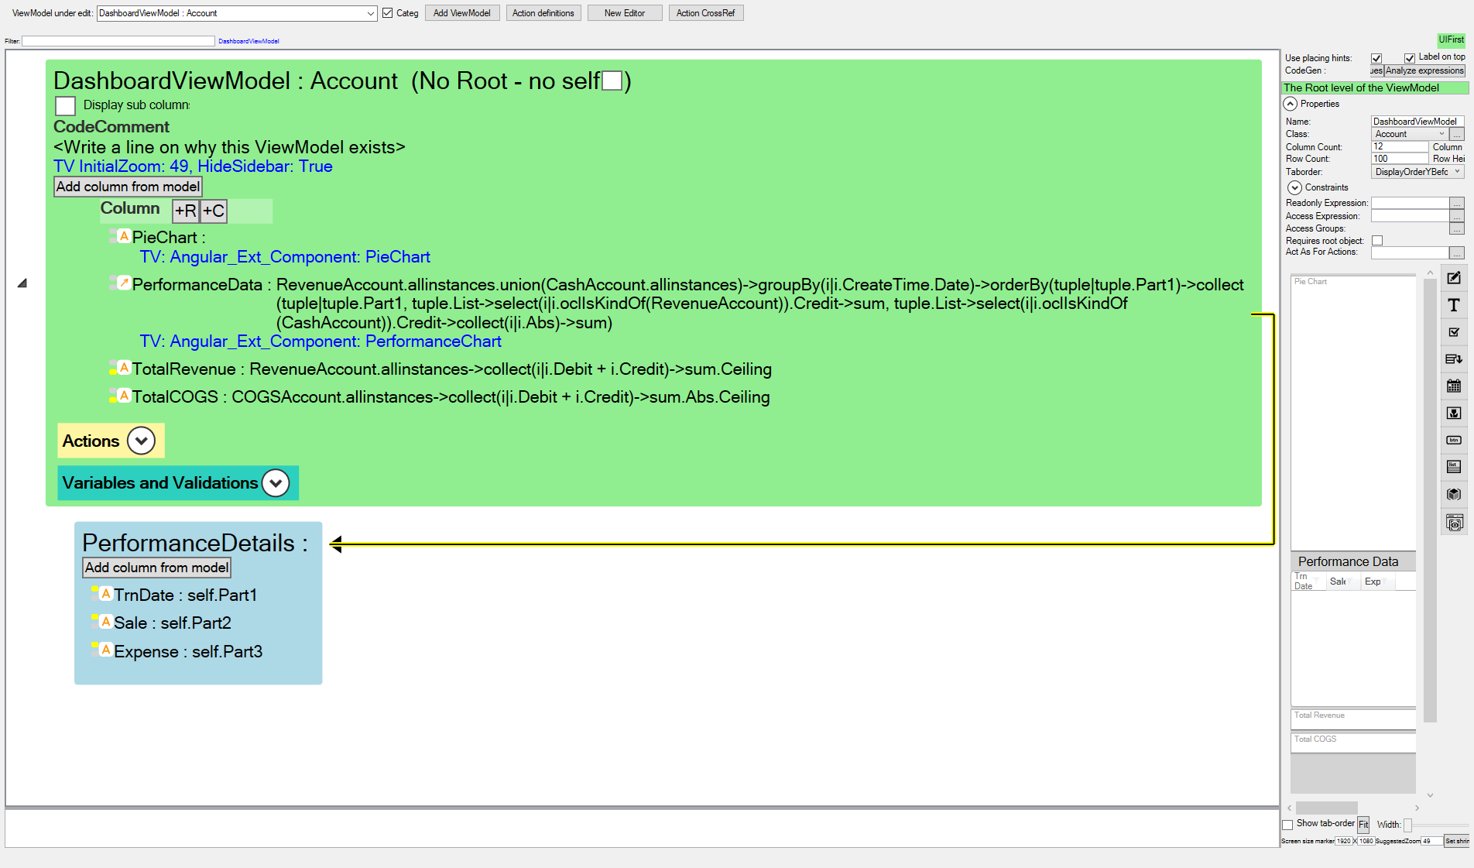The height and width of the screenshot is (868, 1474).
Task: Toggle the Display sub column checkbox
Action: (66, 105)
